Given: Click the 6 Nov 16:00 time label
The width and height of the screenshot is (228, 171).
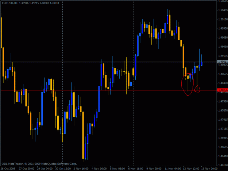Looking at the screenshot, I should [136, 169].
